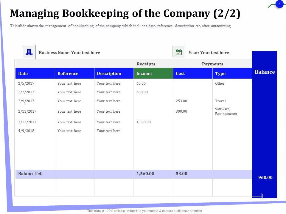The height and width of the screenshot is (214, 286).
Task: Click the 1,000.00 income entry
Action: point(144,122)
